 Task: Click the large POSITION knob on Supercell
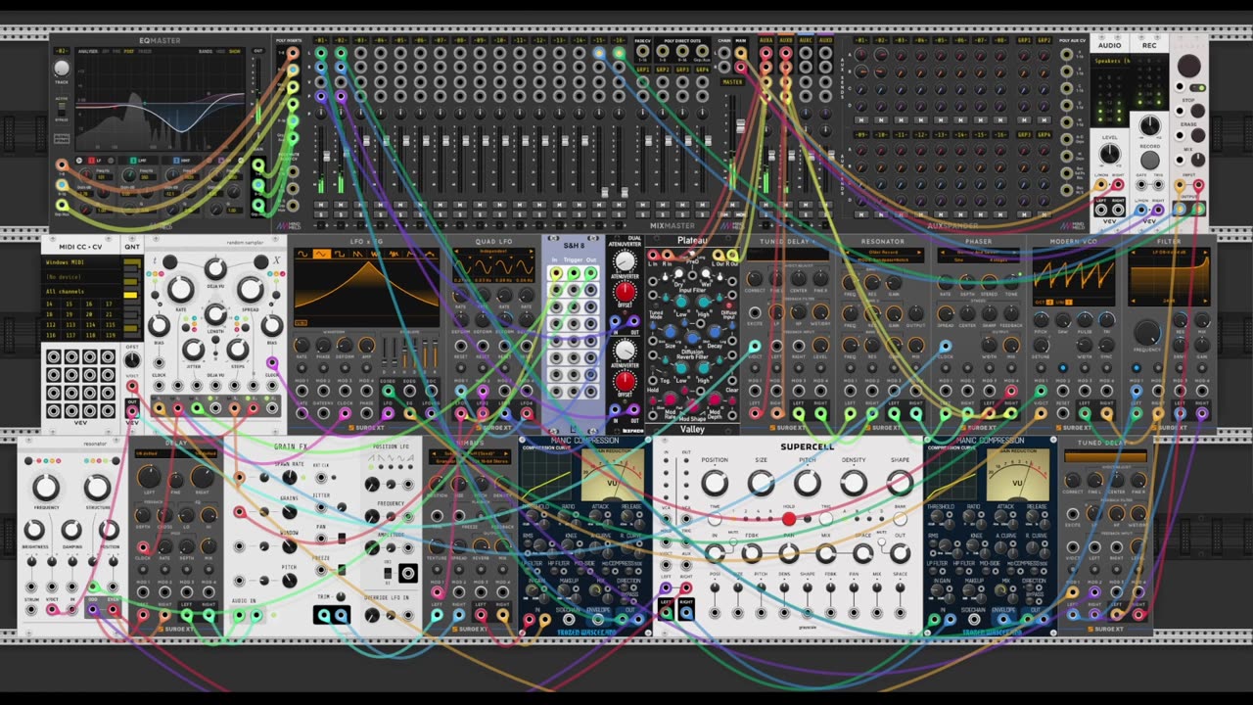click(x=715, y=482)
